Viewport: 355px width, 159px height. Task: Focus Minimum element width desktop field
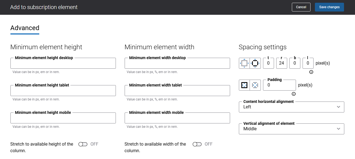(177, 63)
